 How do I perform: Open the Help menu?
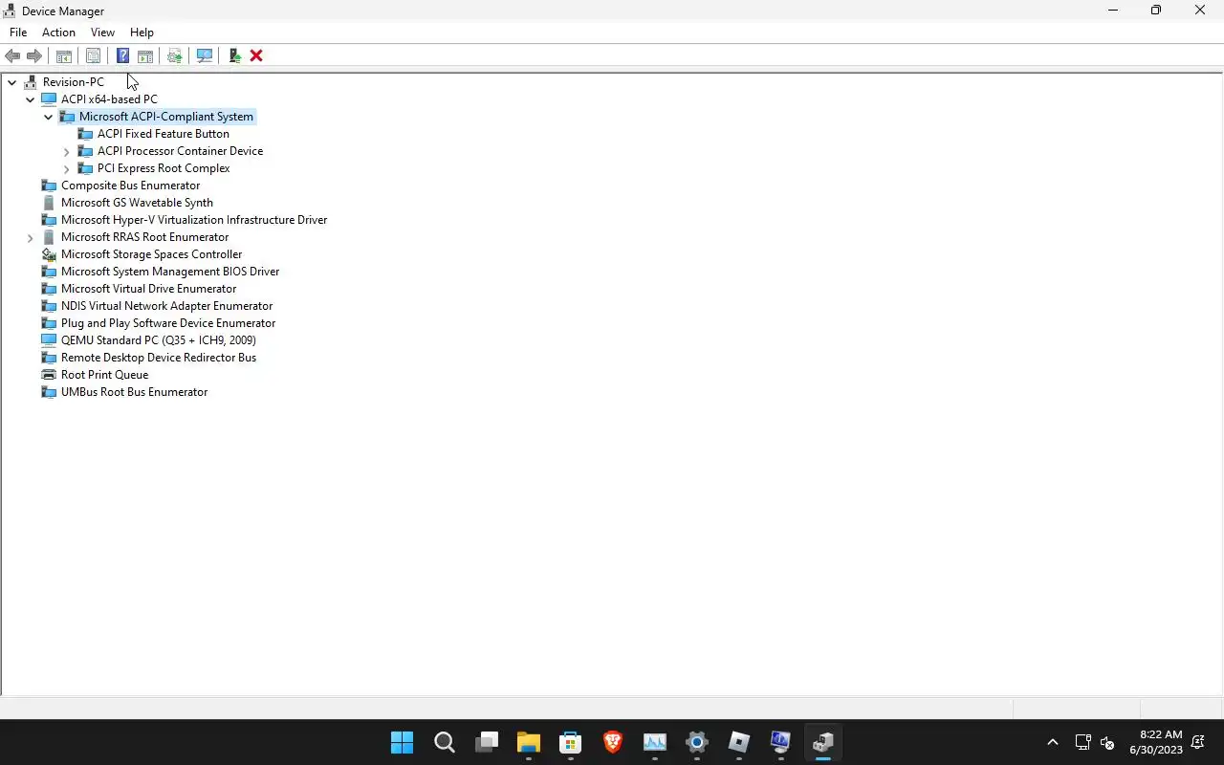tap(142, 32)
